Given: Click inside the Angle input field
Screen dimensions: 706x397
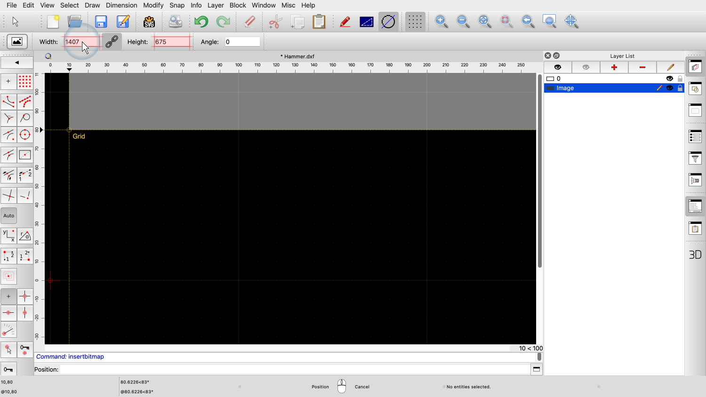Looking at the screenshot, I should [x=242, y=42].
